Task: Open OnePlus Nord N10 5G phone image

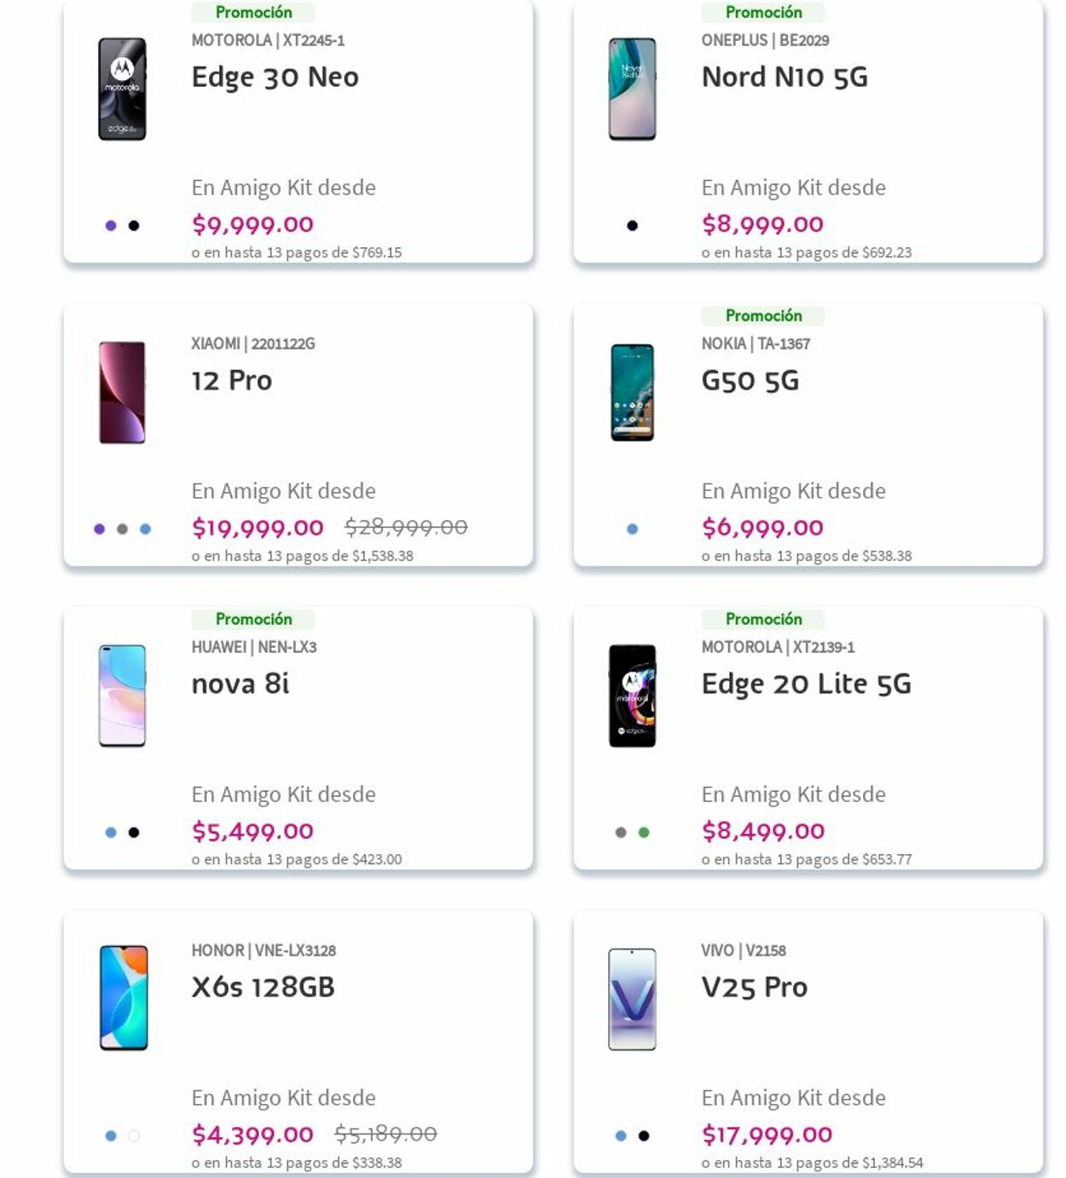Action: click(632, 89)
